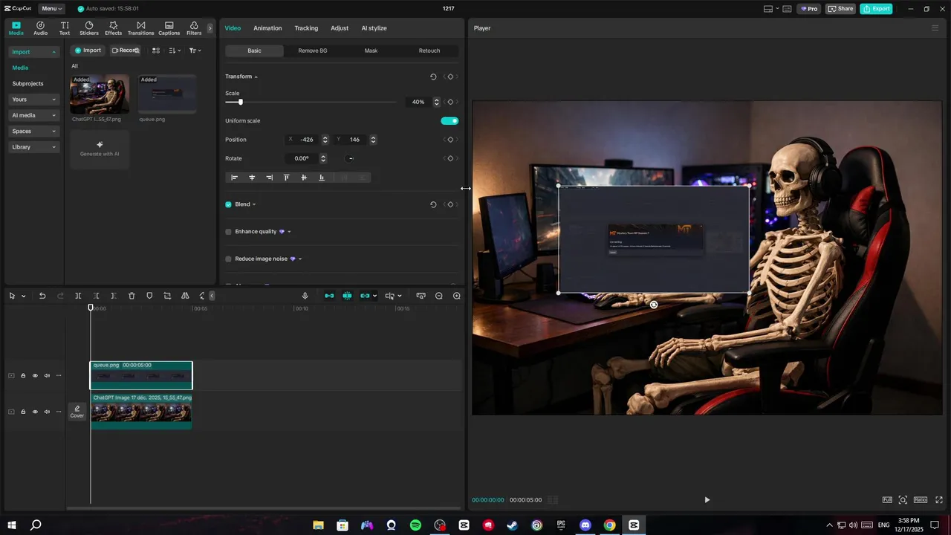Lock the ChatGPT Image track
The width and height of the screenshot is (951, 535).
(x=23, y=412)
